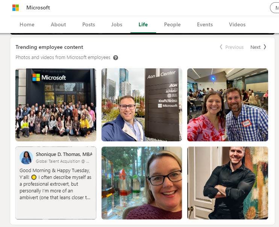279x227 pixels.
Task: Open the Good Morning & Happy Tuesday post
Action: tap(55, 184)
